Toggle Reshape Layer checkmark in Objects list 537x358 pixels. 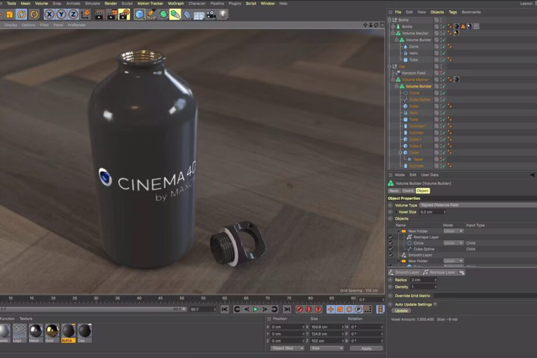391,237
